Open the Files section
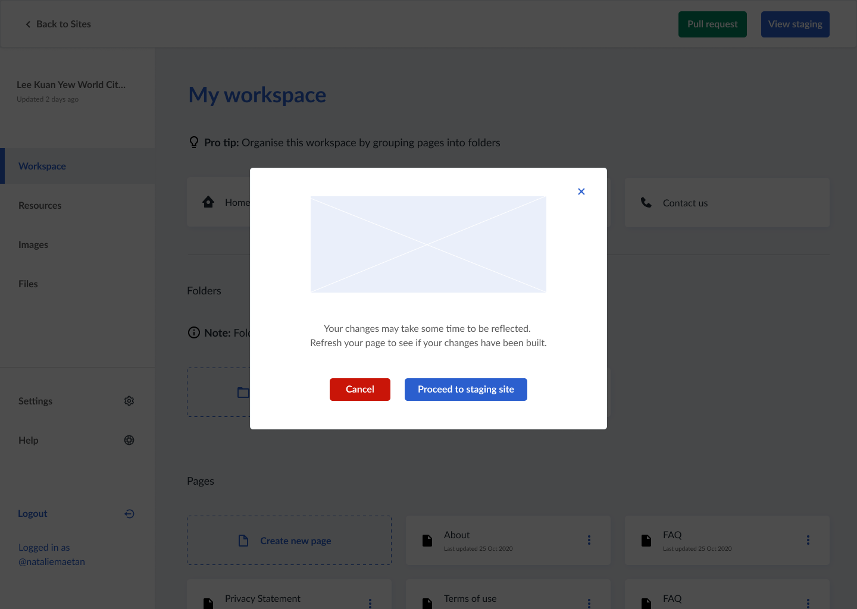The image size is (857, 609). click(x=28, y=284)
